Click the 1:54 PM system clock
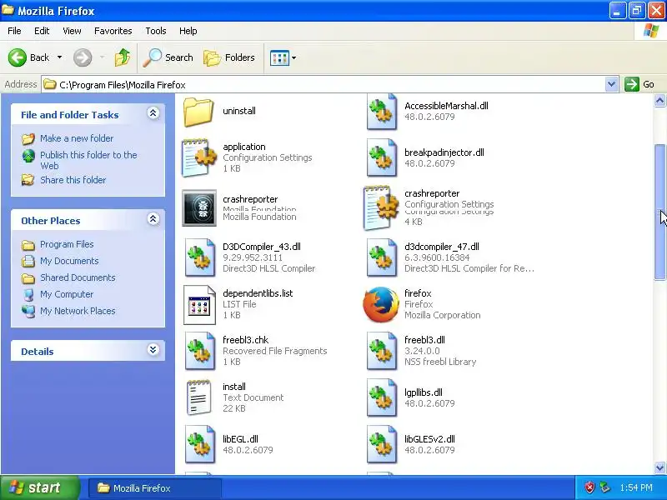The height and width of the screenshot is (500, 667). coord(636,487)
